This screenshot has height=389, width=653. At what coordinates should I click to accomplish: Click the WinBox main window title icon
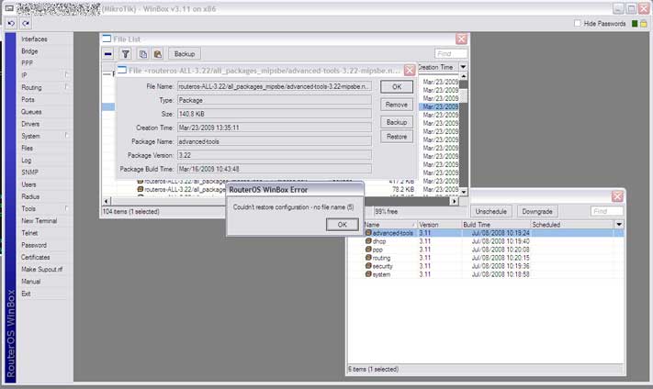9,9
